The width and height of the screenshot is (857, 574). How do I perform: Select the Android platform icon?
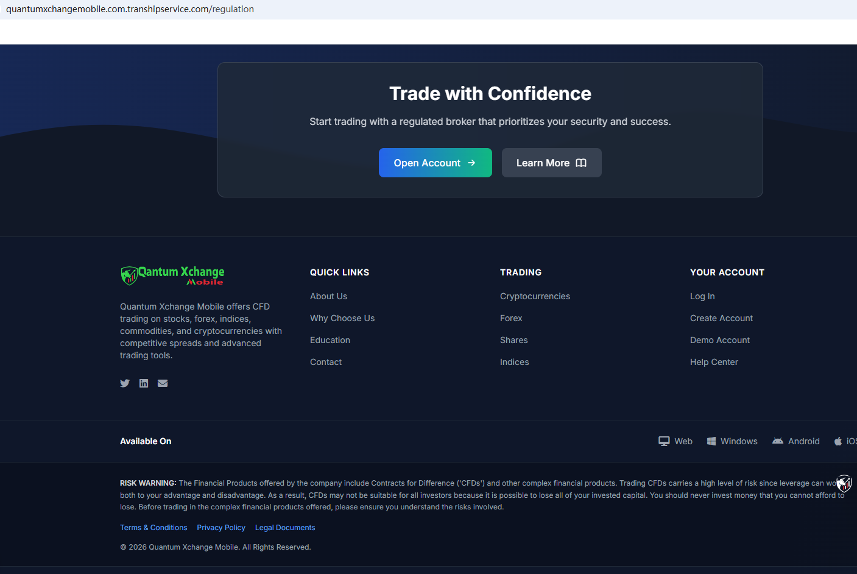tap(778, 441)
